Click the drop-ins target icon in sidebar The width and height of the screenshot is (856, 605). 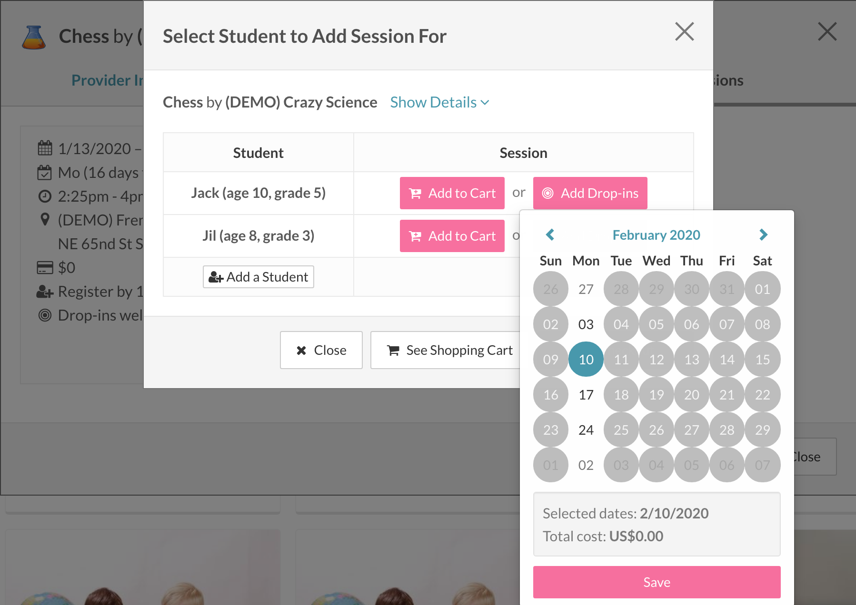pyautogui.click(x=45, y=315)
